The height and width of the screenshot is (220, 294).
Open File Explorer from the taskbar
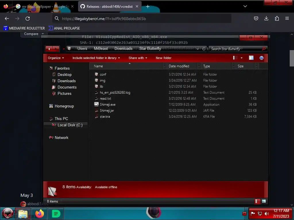[x=23, y=214]
